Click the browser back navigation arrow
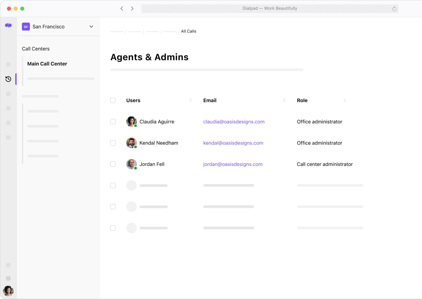This screenshot has width=422, height=299. [x=122, y=9]
